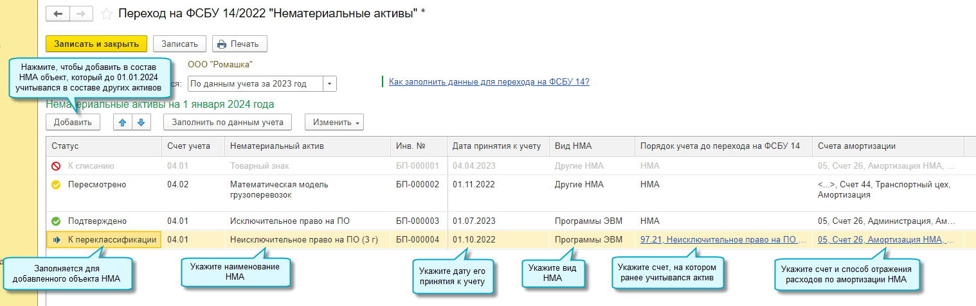Click the red К списанию status icon
This screenshot has height=306, width=976.
pyautogui.click(x=56, y=166)
